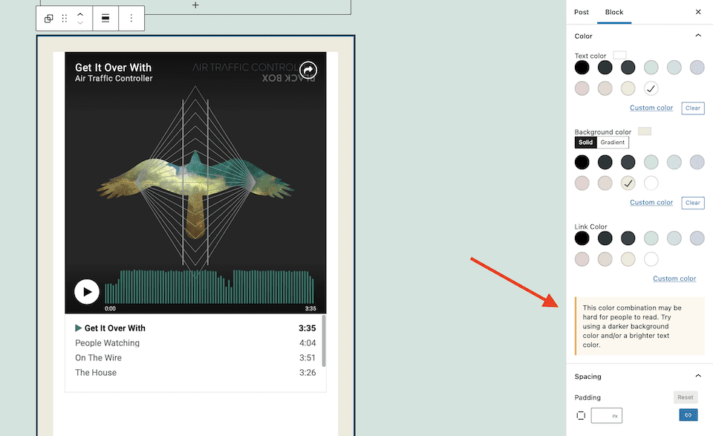Pick checked cream swatch in Background color

coord(628,183)
